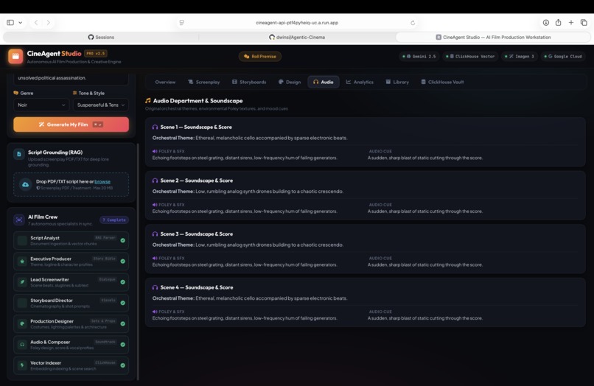Open the sidebar options chevron in Safari
This screenshot has width=594, height=386.
21,23
